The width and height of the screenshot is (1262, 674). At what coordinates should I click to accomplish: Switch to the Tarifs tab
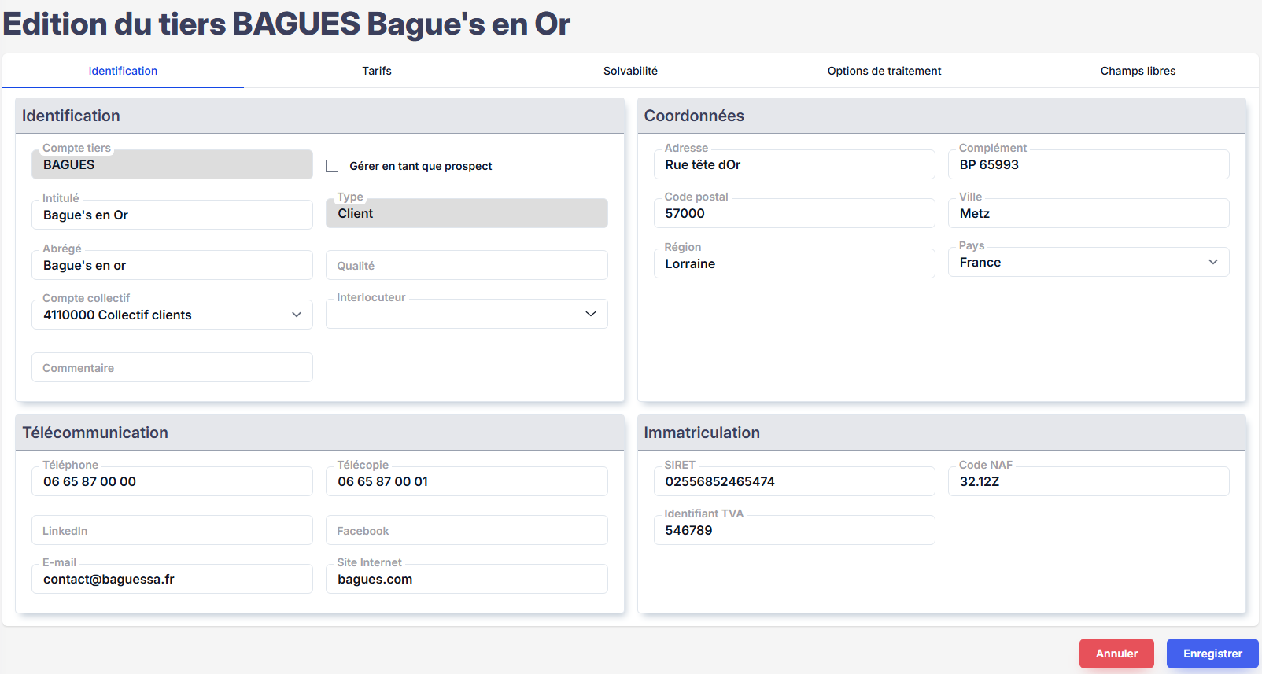click(376, 71)
